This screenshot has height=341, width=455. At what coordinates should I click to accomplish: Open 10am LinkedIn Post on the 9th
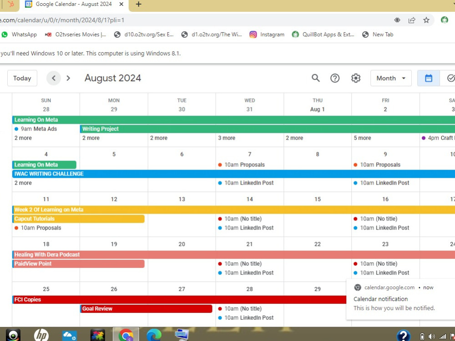[x=381, y=183]
